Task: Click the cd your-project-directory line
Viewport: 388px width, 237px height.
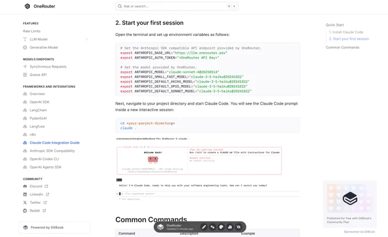Action: (x=147, y=123)
